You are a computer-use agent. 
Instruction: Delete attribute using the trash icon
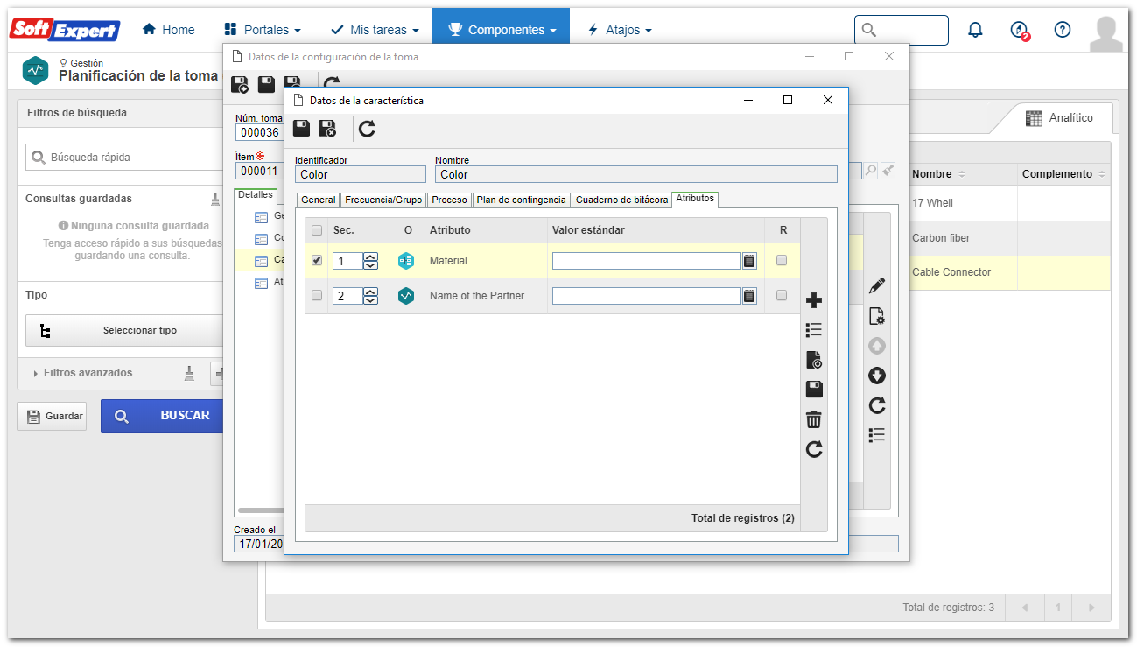pos(814,419)
